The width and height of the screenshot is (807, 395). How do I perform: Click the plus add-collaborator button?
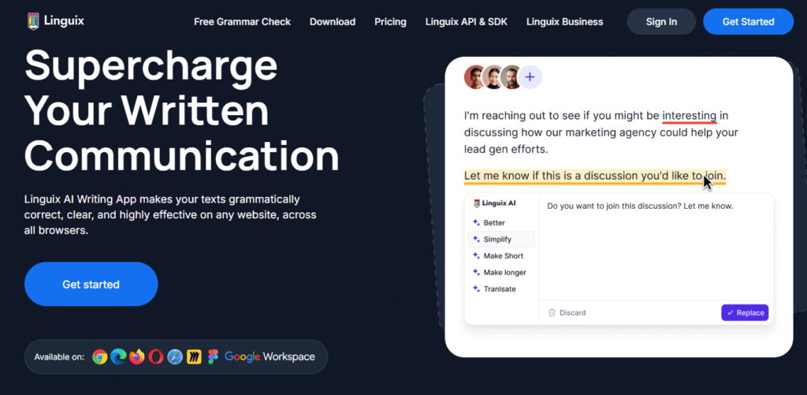pyautogui.click(x=530, y=78)
